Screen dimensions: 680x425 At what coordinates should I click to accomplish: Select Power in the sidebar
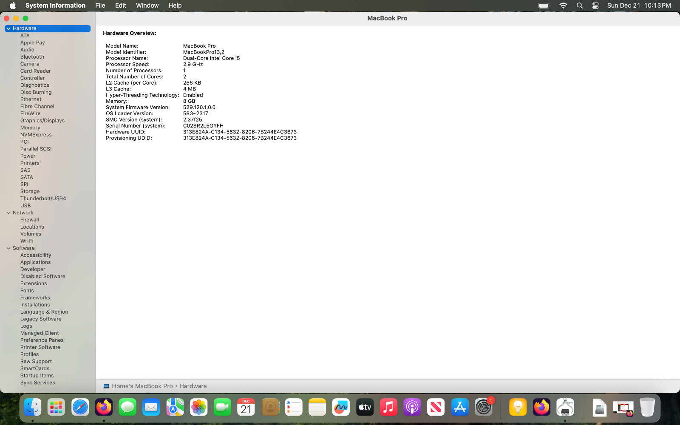coord(28,156)
